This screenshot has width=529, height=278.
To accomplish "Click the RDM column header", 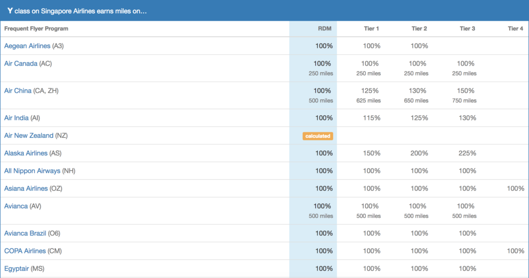I will click(324, 29).
